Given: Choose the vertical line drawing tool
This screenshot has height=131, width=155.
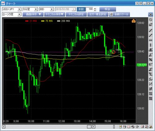Looking at the screenshot, I should [151, 45].
